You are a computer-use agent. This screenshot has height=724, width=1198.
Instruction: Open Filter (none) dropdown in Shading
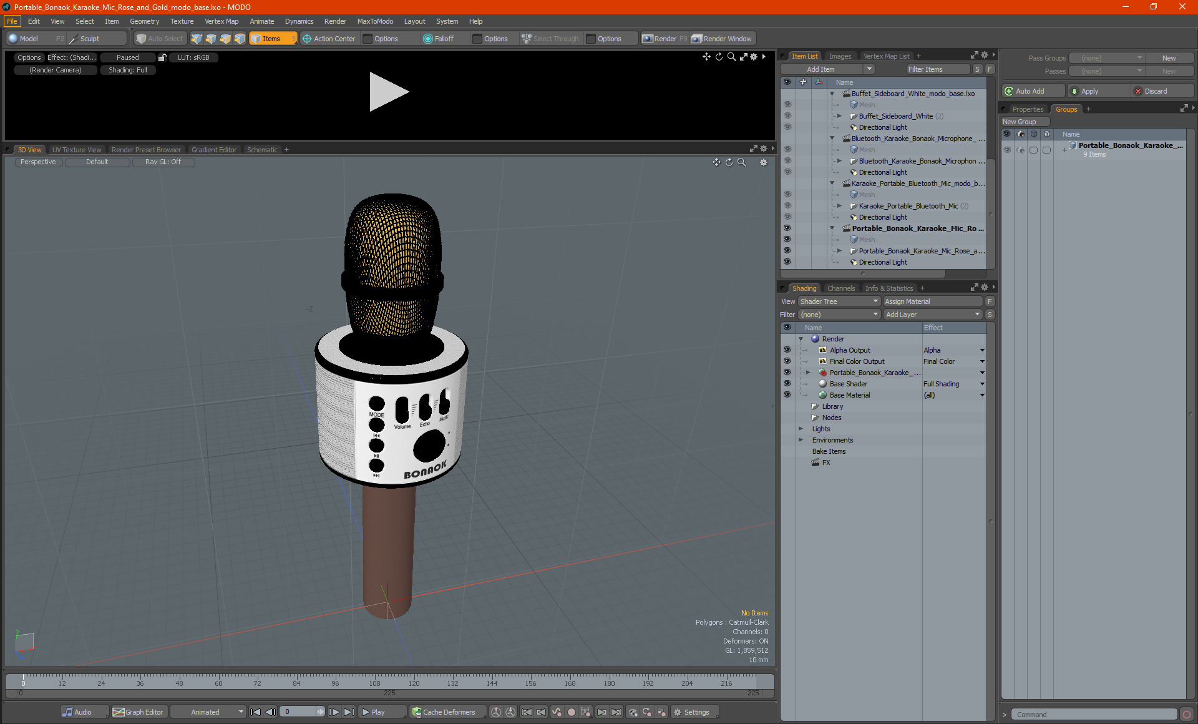pyautogui.click(x=839, y=315)
